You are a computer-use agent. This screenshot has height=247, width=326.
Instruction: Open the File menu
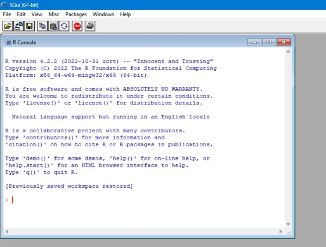tap(7, 14)
